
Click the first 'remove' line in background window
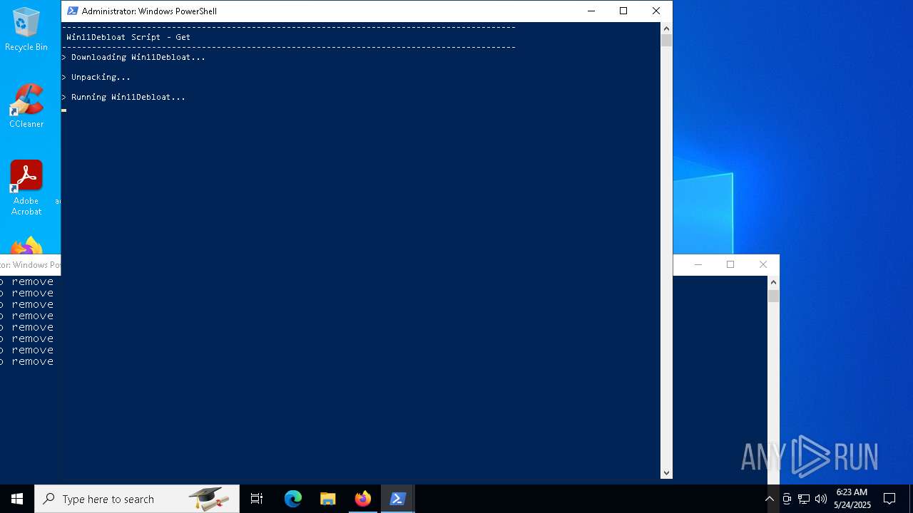click(26, 281)
